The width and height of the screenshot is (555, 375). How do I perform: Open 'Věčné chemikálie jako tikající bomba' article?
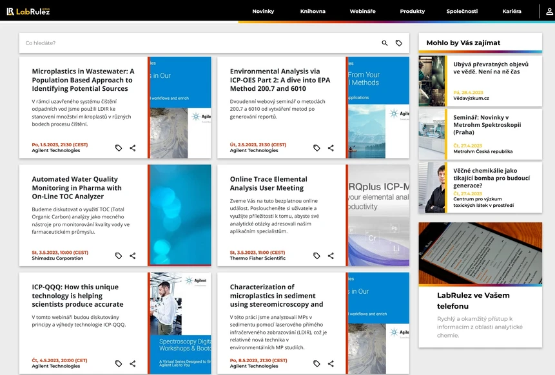coord(492,178)
